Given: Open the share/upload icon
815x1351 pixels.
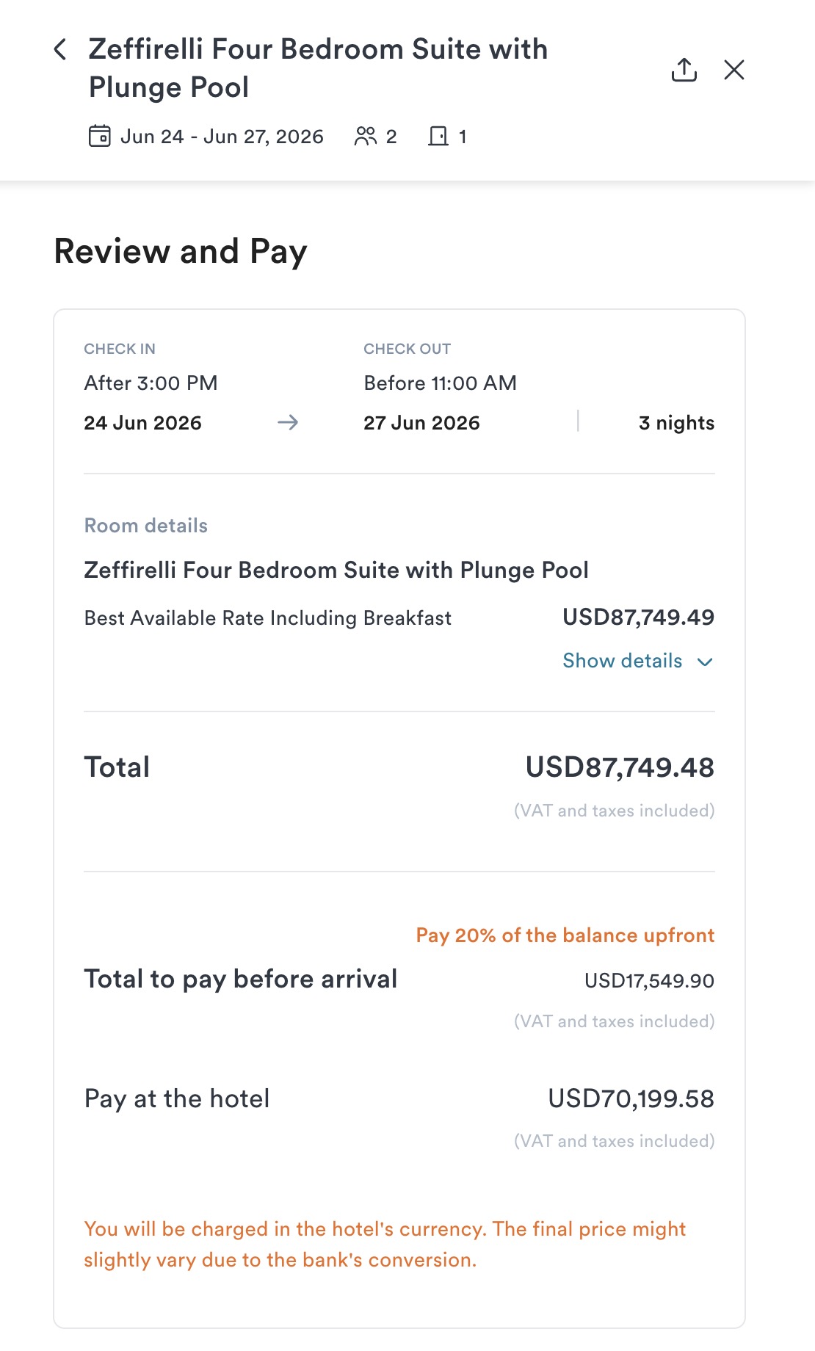Looking at the screenshot, I should pyautogui.click(x=684, y=70).
